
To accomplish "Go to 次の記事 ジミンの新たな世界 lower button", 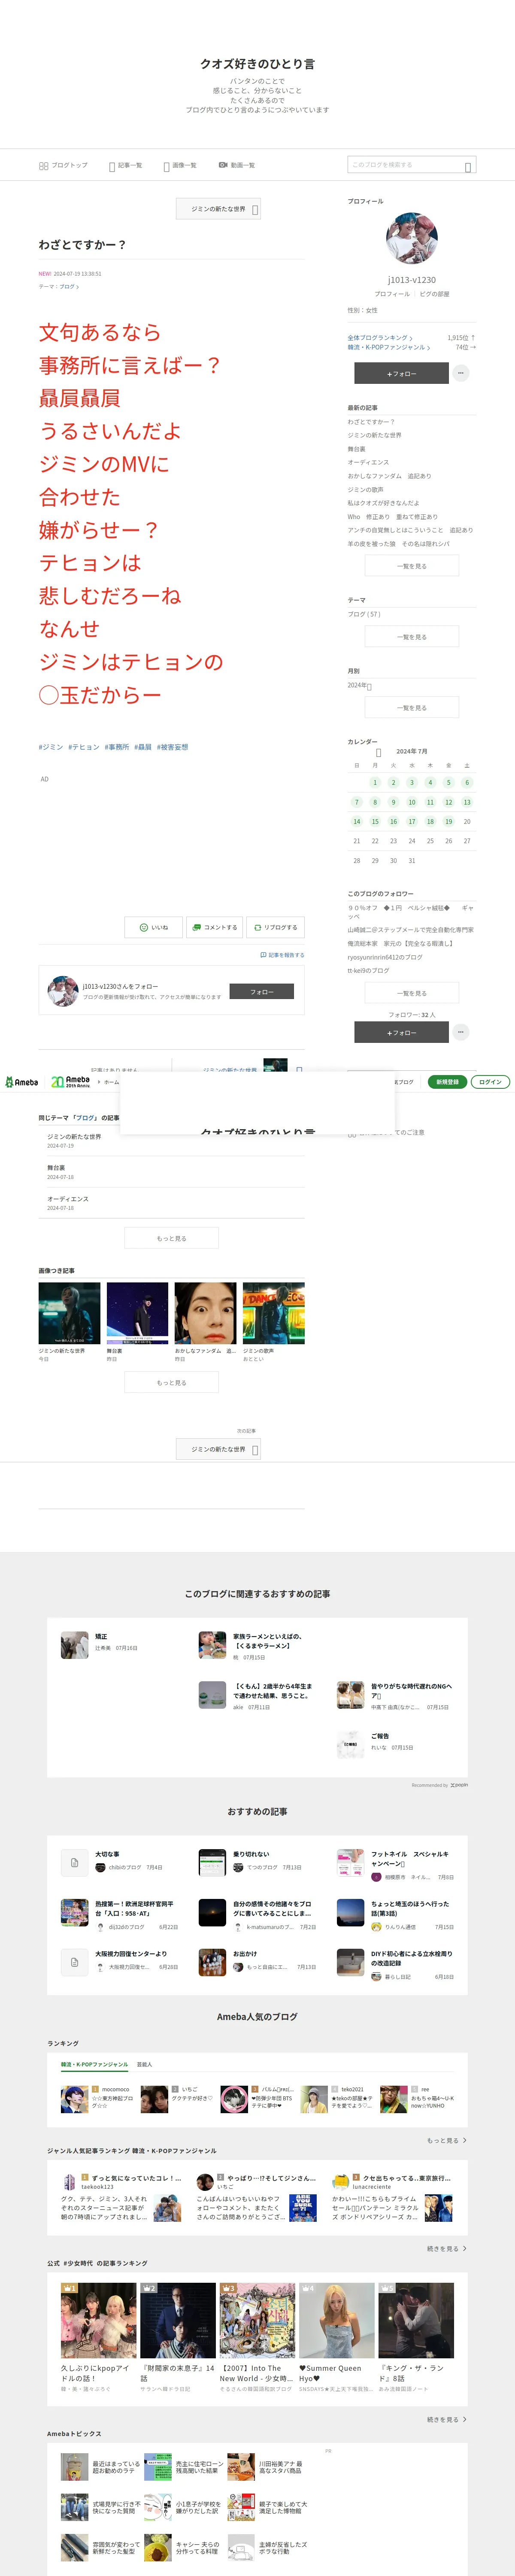I will click(219, 1449).
